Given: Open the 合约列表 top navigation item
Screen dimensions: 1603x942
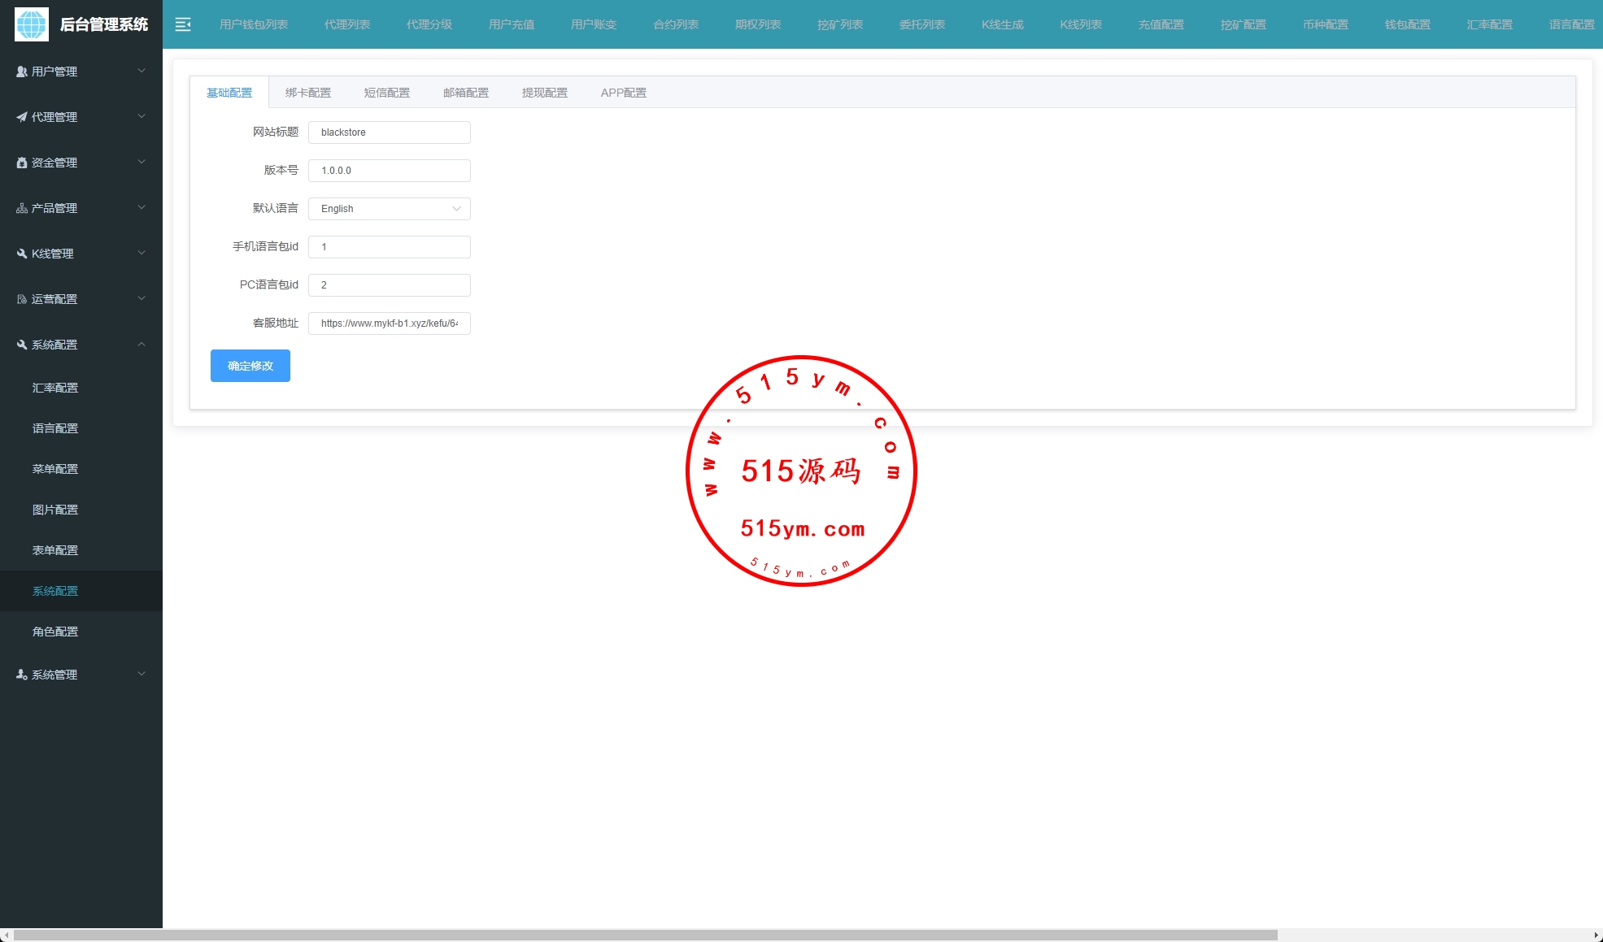Looking at the screenshot, I should point(676,24).
